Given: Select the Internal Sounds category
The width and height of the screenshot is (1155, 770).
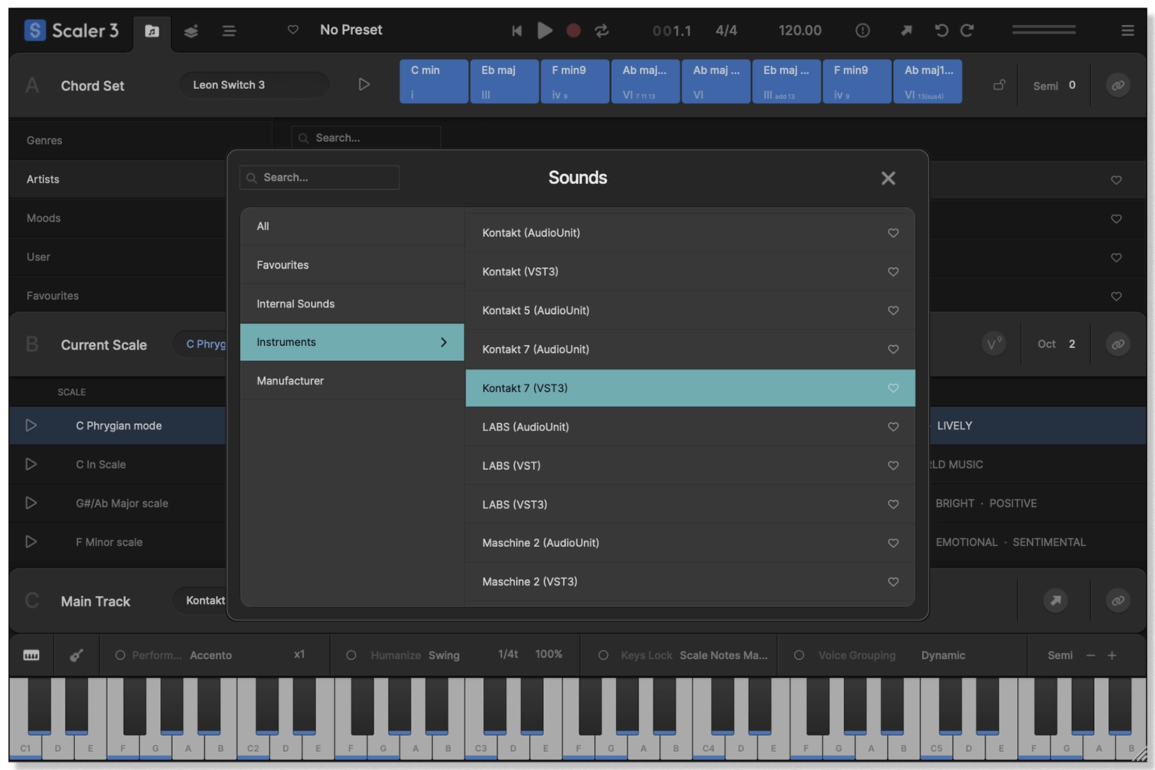Looking at the screenshot, I should (295, 304).
